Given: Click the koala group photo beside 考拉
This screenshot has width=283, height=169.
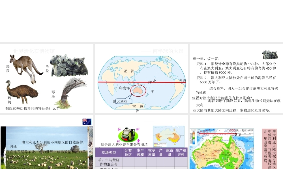Looking at the screenshot, I should [69, 66].
